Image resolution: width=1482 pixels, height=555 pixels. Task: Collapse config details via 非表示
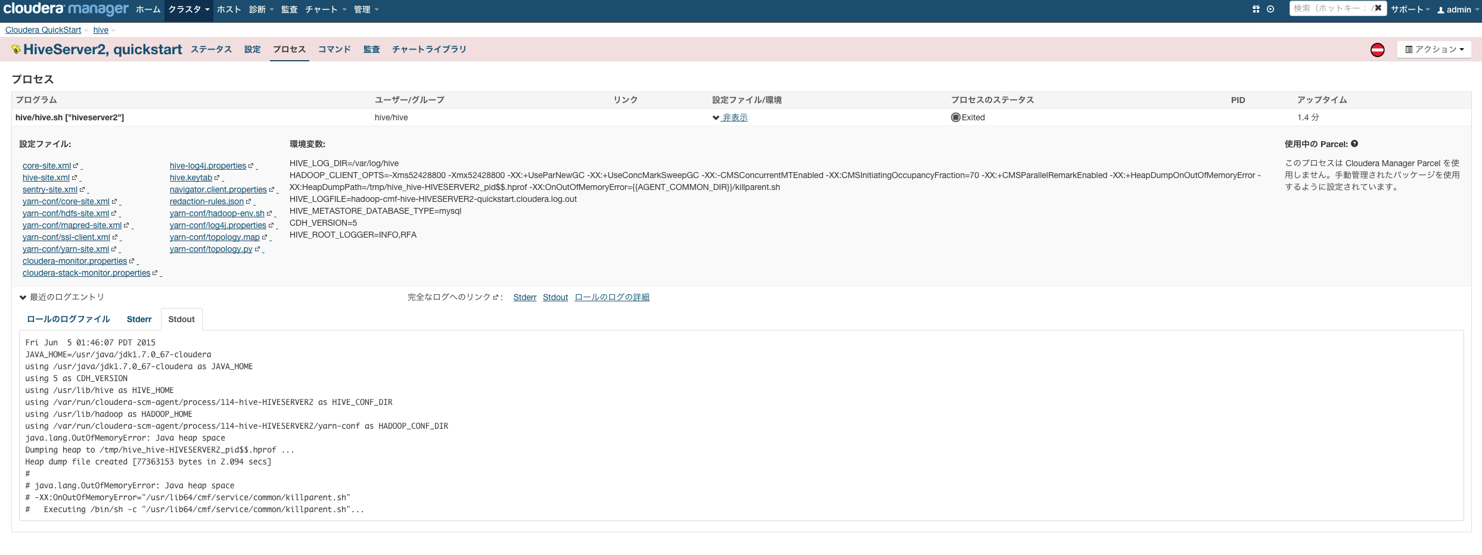click(x=730, y=117)
